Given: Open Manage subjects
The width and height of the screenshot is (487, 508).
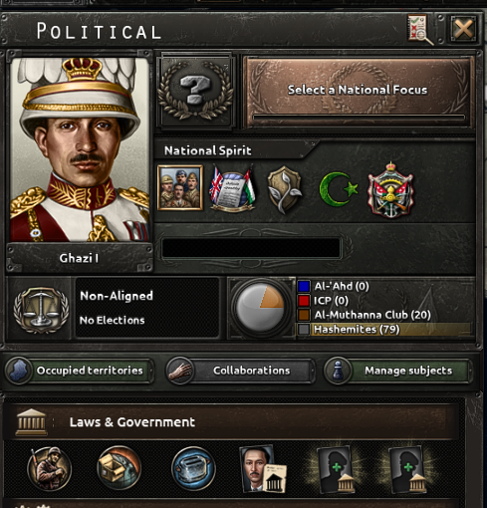Looking at the screenshot, I should [397, 371].
